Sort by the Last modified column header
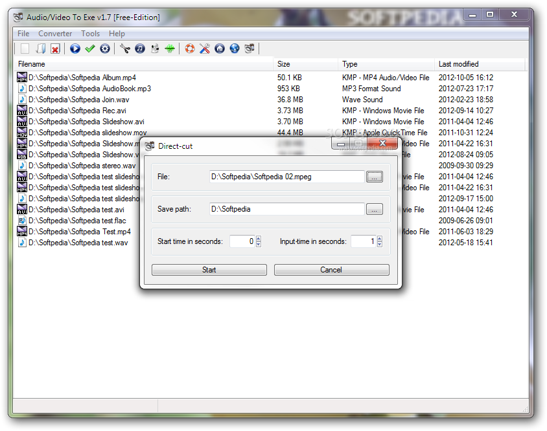This screenshot has height=431, width=547. point(480,64)
